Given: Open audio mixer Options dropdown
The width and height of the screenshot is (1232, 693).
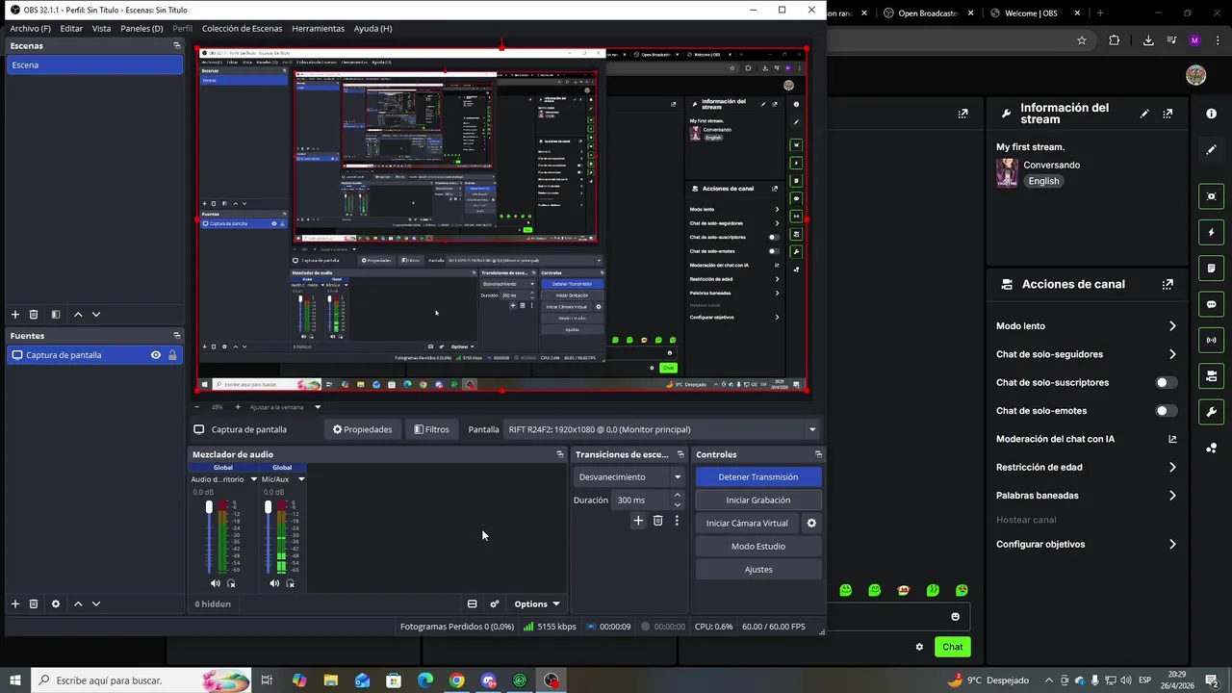Looking at the screenshot, I should coord(536,604).
